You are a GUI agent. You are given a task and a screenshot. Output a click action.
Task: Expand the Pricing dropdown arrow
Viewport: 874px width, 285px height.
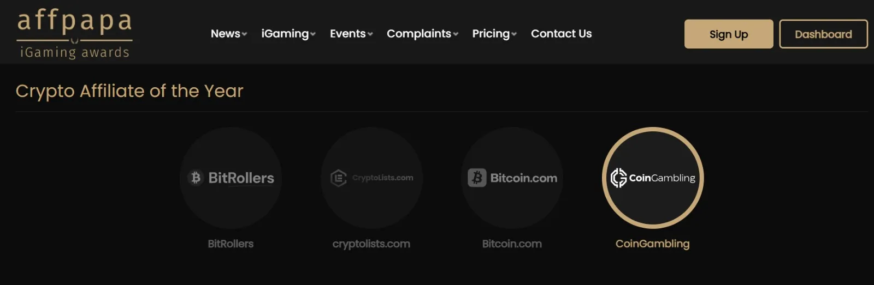click(514, 34)
